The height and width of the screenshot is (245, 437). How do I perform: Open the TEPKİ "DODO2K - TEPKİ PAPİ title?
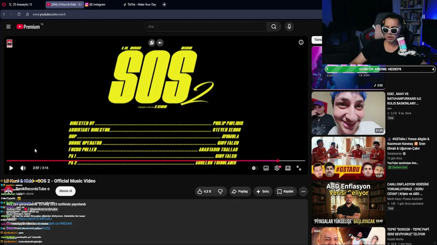(x=408, y=232)
